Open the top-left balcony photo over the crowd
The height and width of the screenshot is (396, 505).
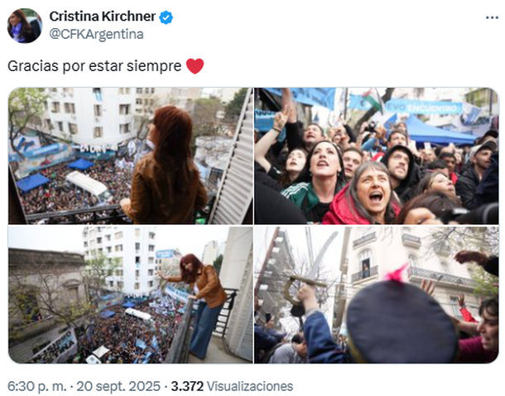(131, 155)
